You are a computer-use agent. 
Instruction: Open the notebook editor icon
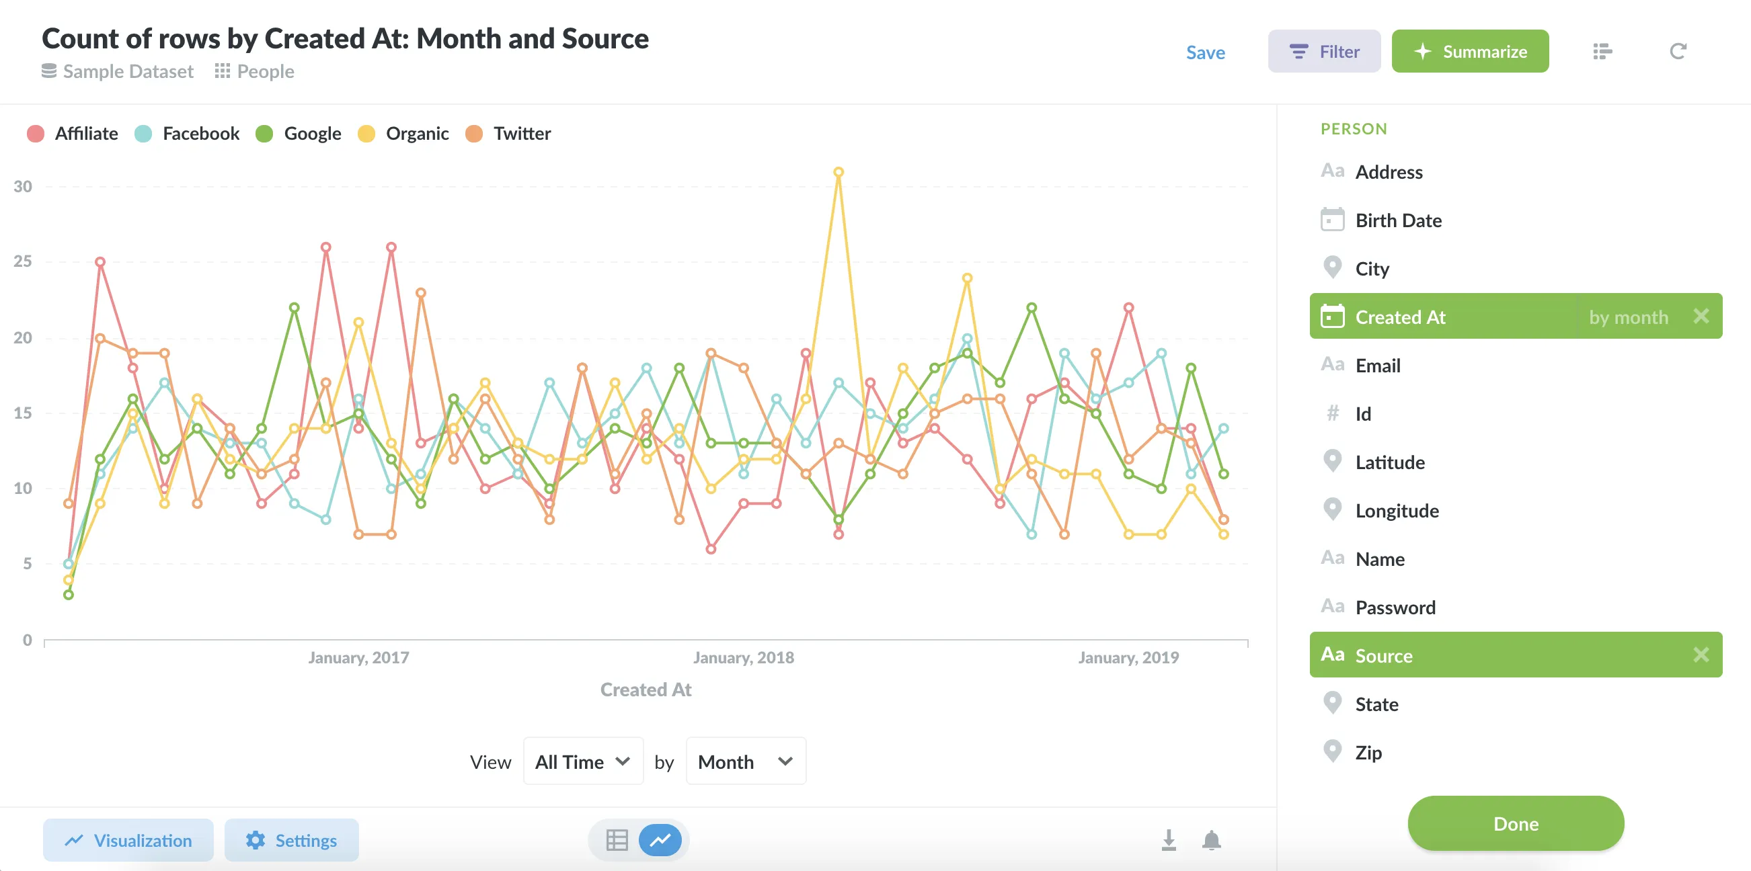[1602, 52]
